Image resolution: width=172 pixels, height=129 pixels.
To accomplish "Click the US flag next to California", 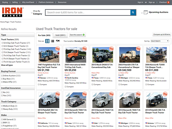I will tap(39, 123).
